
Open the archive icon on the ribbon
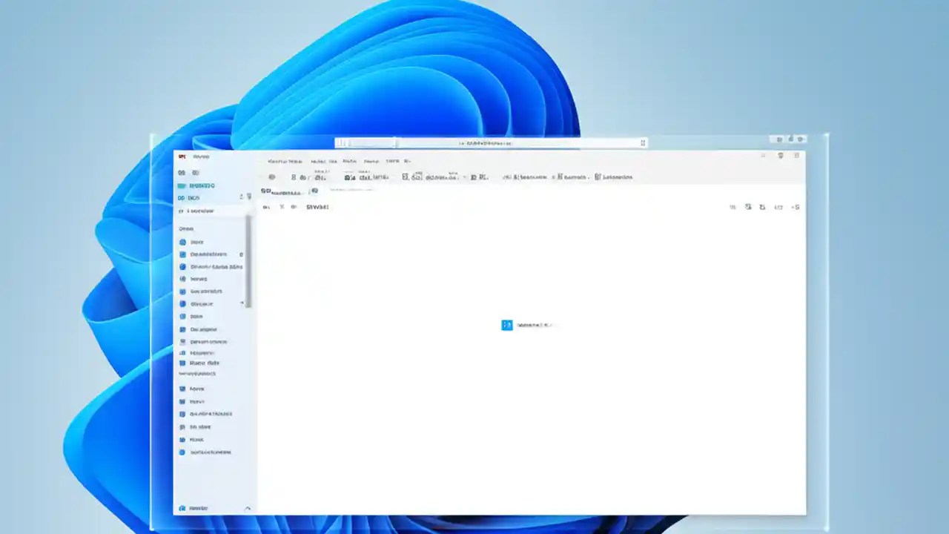[x=320, y=177]
